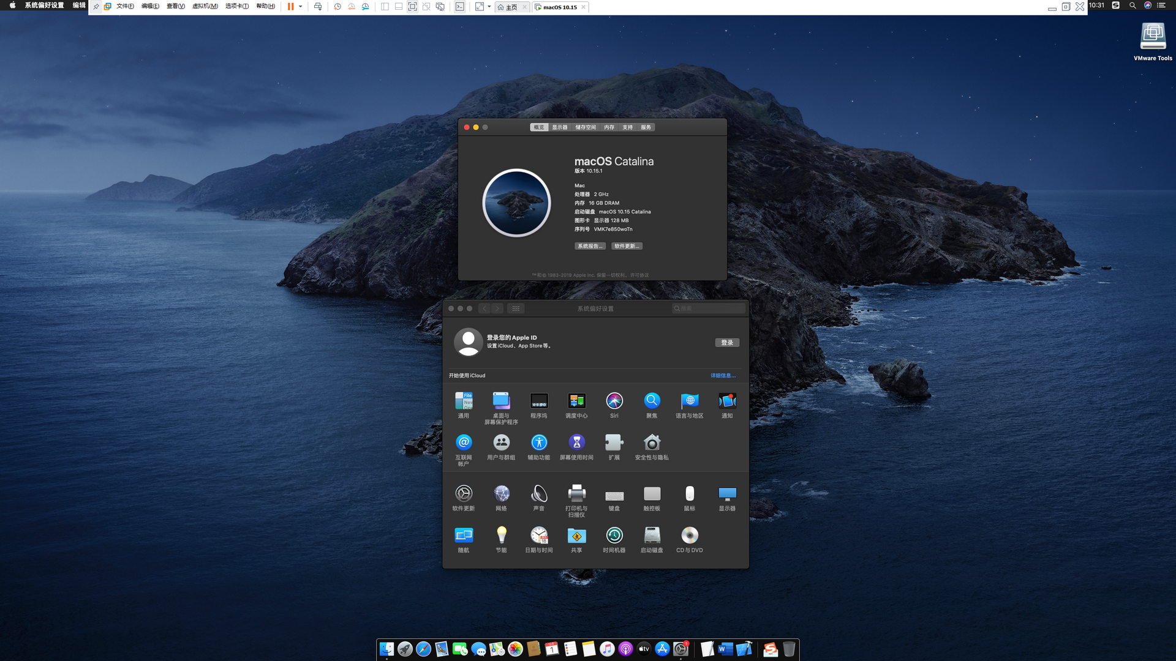1176x661 pixels.
Task: Open the VMware console view button
Action: pos(460,7)
